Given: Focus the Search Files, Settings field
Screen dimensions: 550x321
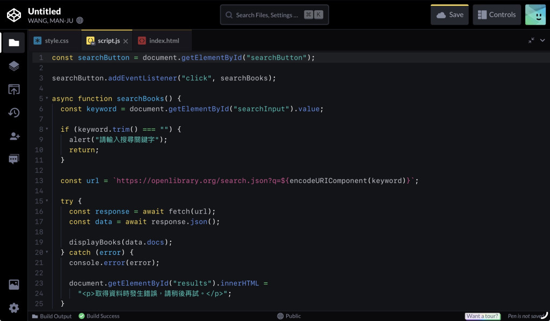Looking at the screenshot, I should click(274, 15).
